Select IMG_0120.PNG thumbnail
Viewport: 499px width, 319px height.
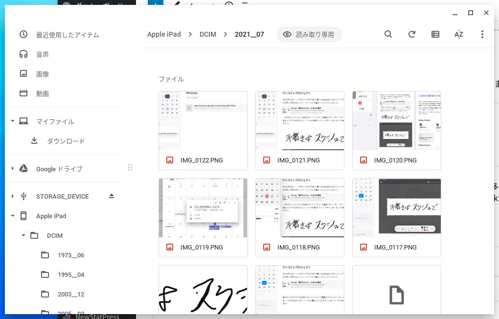click(x=397, y=121)
